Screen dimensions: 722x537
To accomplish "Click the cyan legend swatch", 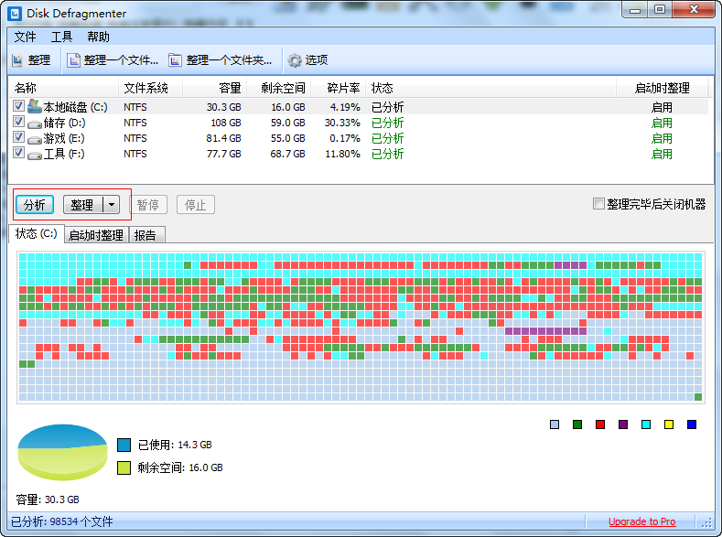I will (x=646, y=424).
